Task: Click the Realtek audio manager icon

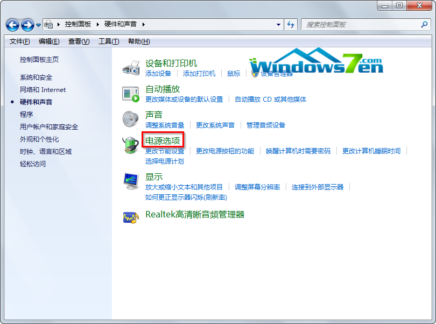Action: point(131,217)
